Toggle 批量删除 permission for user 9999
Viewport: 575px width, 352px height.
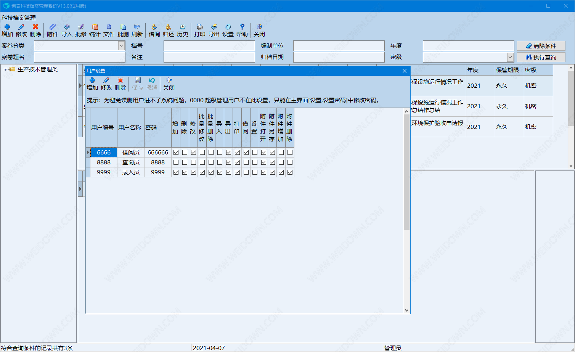point(211,172)
